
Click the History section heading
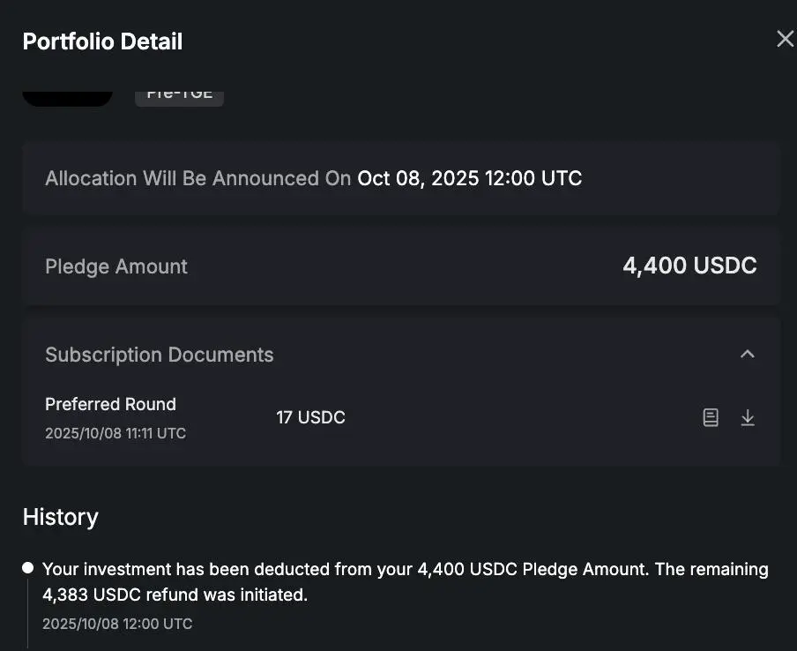tap(60, 517)
